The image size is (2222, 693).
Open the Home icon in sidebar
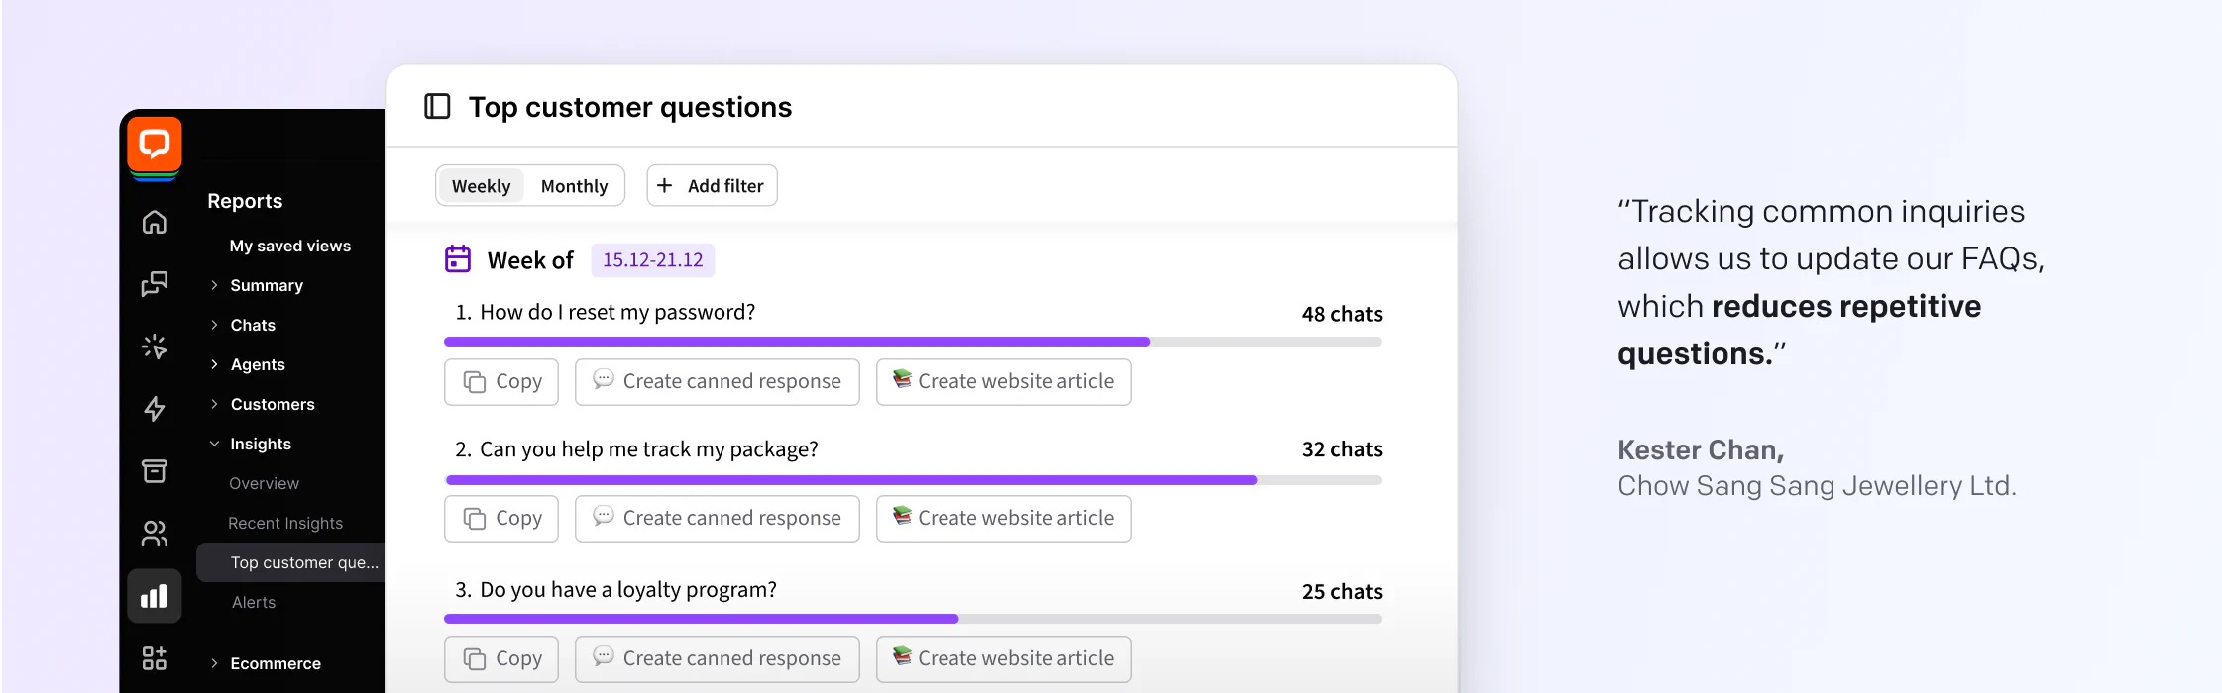tap(155, 223)
